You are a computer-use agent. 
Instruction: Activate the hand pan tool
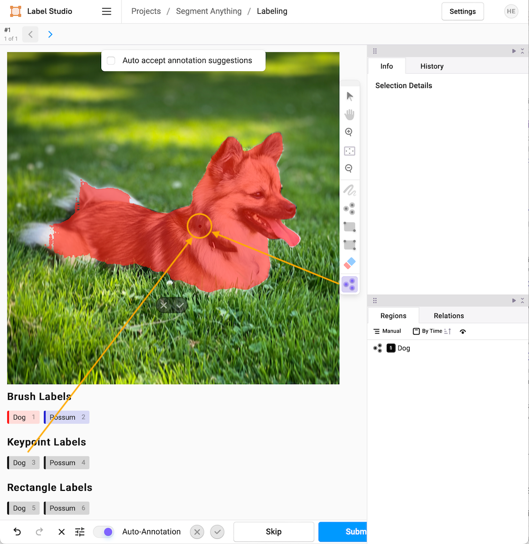coord(349,115)
